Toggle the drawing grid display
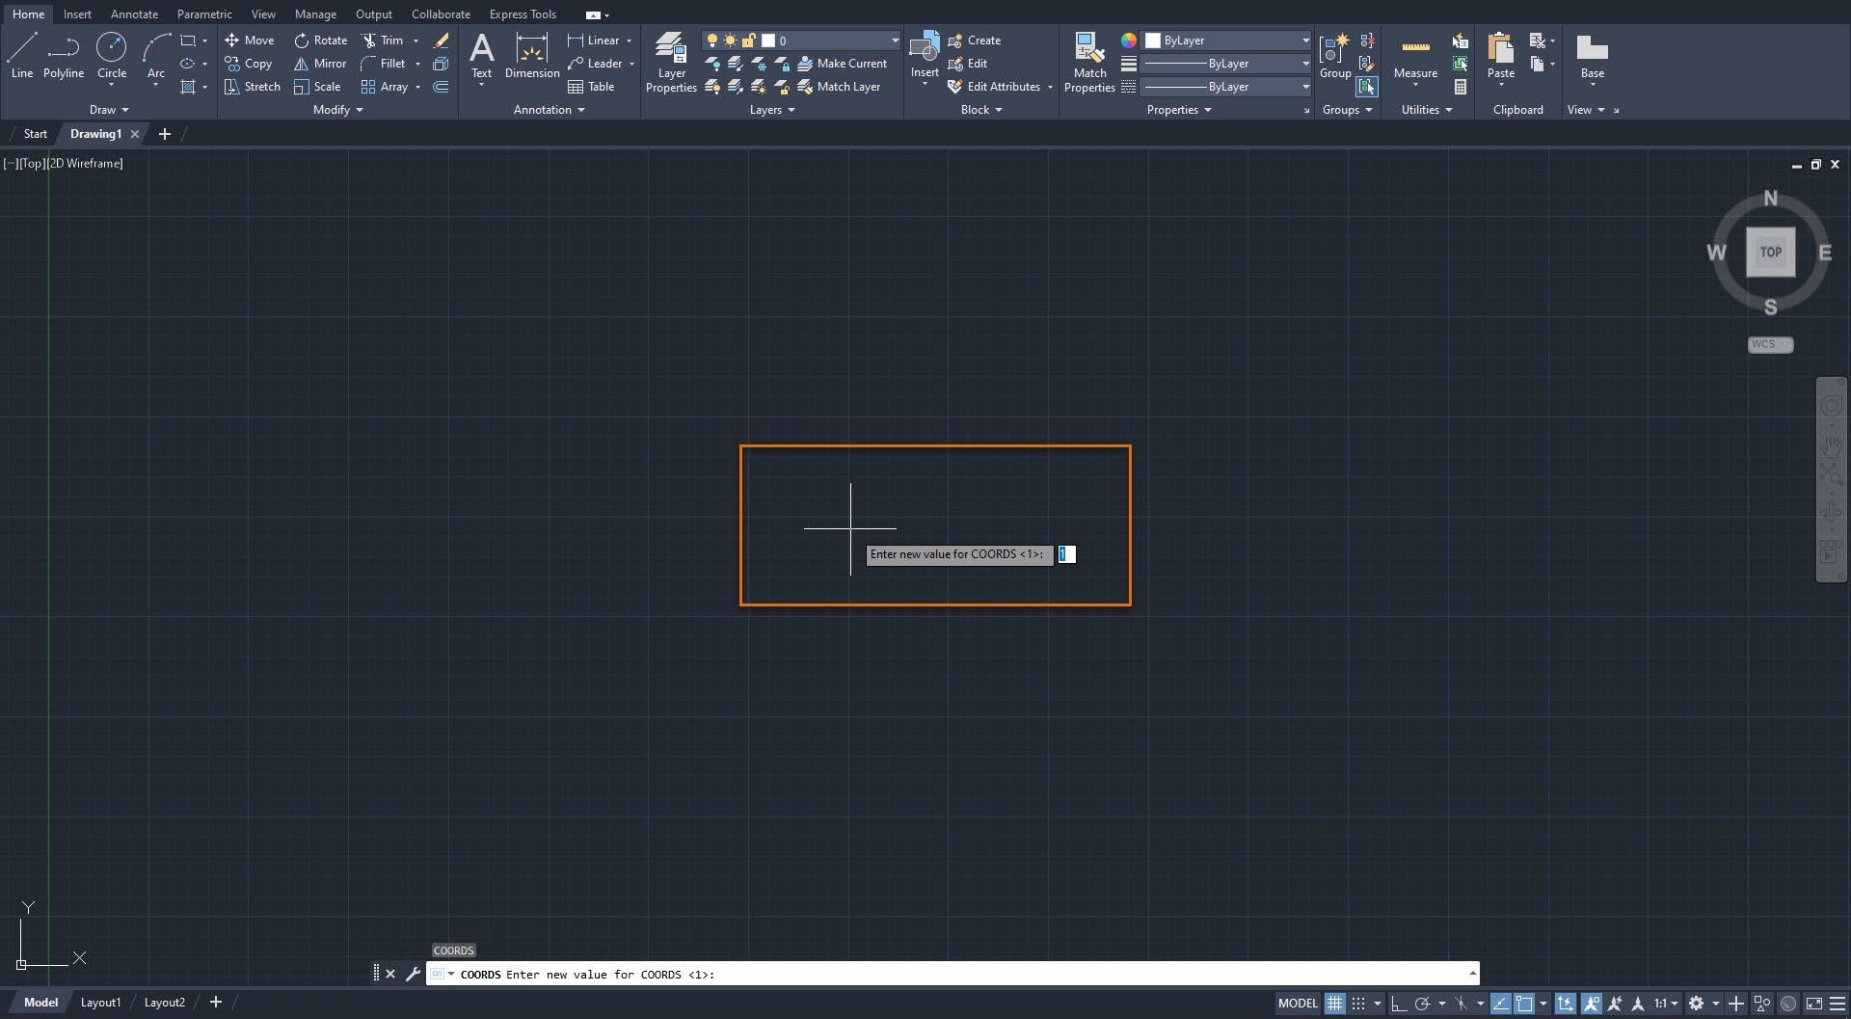The image size is (1851, 1019). [1334, 1003]
